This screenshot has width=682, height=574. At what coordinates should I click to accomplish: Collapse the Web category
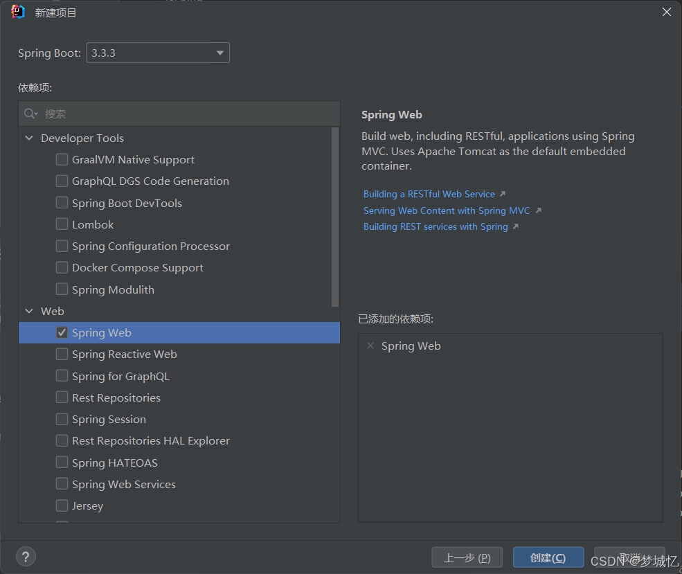coord(29,311)
